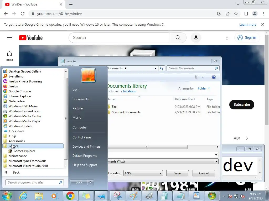Open Snipping Tool on the taskbar
Image resolution: width=269 pixels, height=201 pixels.
117,196
